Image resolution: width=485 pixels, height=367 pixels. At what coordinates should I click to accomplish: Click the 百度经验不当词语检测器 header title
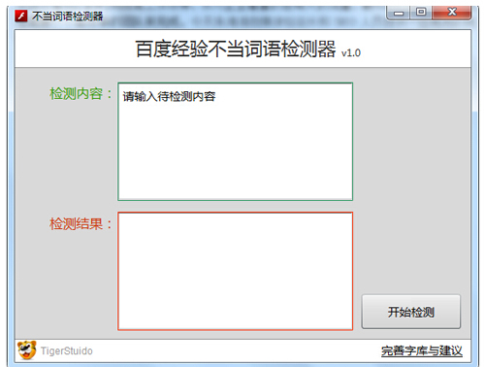tap(236, 50)
